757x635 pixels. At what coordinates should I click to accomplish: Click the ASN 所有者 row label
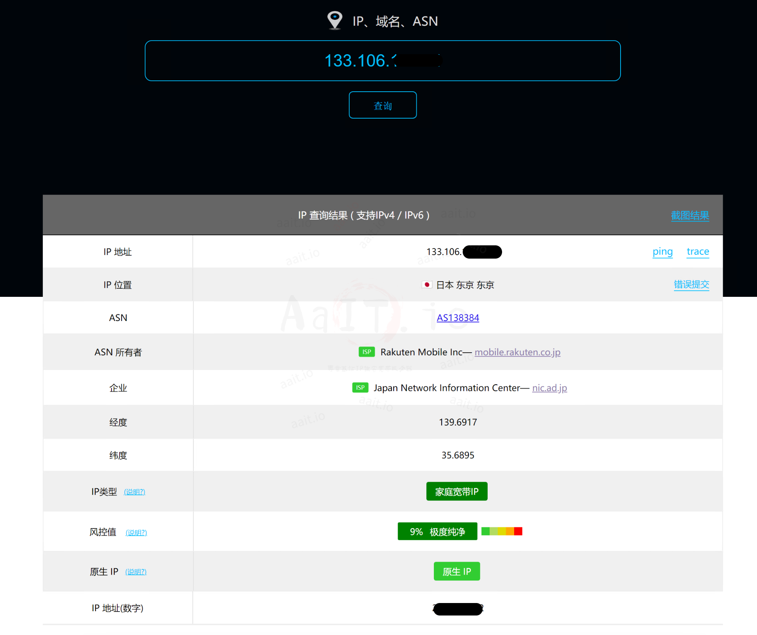click(118, 352)
